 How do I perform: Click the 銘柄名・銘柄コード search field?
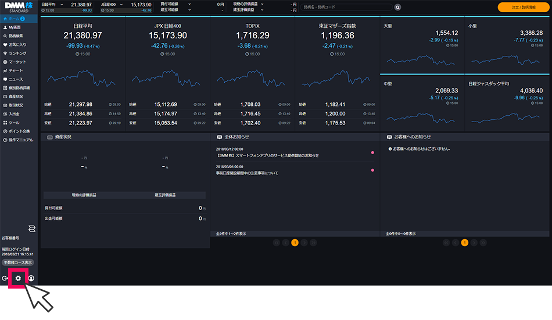click(346, 7)
